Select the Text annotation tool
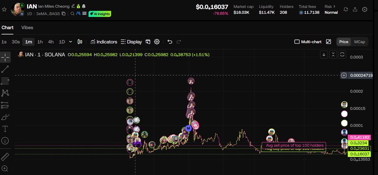The image size is (378, 175). (5, 129)
